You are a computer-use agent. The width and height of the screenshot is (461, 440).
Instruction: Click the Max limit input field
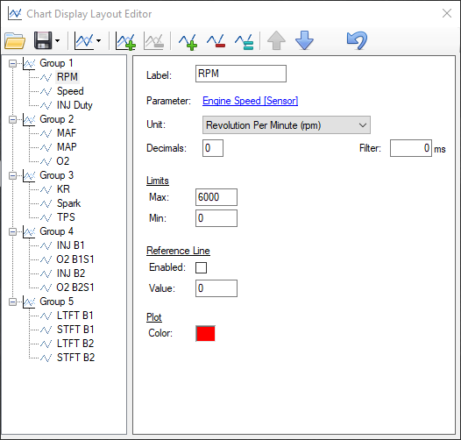(216, 197)
